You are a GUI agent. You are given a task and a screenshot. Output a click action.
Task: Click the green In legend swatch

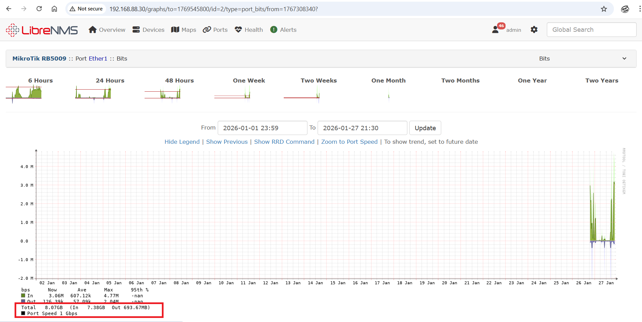(23, 296)
